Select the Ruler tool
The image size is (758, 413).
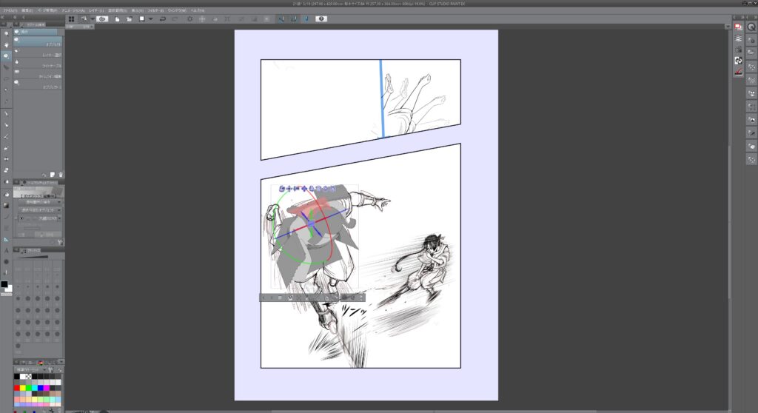coord(6,239)
